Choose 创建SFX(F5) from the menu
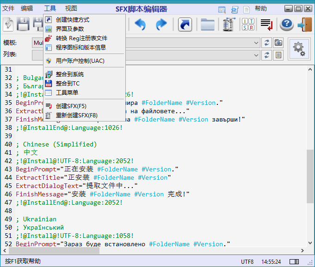The width and height of the screenshot is (315, 267). pyautogui.click(x=71, y=106)
